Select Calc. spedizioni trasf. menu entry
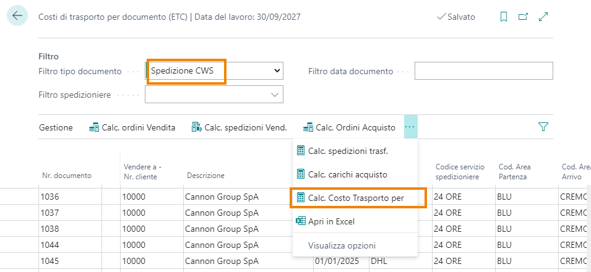This screenshot has height=272, width=591. 347,150
